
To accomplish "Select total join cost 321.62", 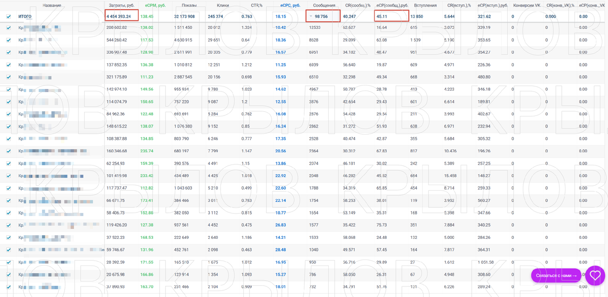I will (484, 16).
